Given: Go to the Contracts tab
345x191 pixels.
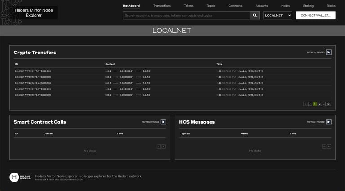Looking at the screenshot, I should click(x=235, y=6).
